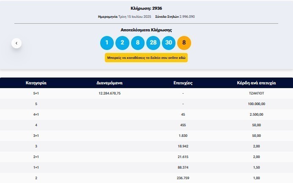Image resolution: width=293 pixels, height=183 pixels.
Task: Select the 236.759 winners count cell
Action: (x=183, y=178)
